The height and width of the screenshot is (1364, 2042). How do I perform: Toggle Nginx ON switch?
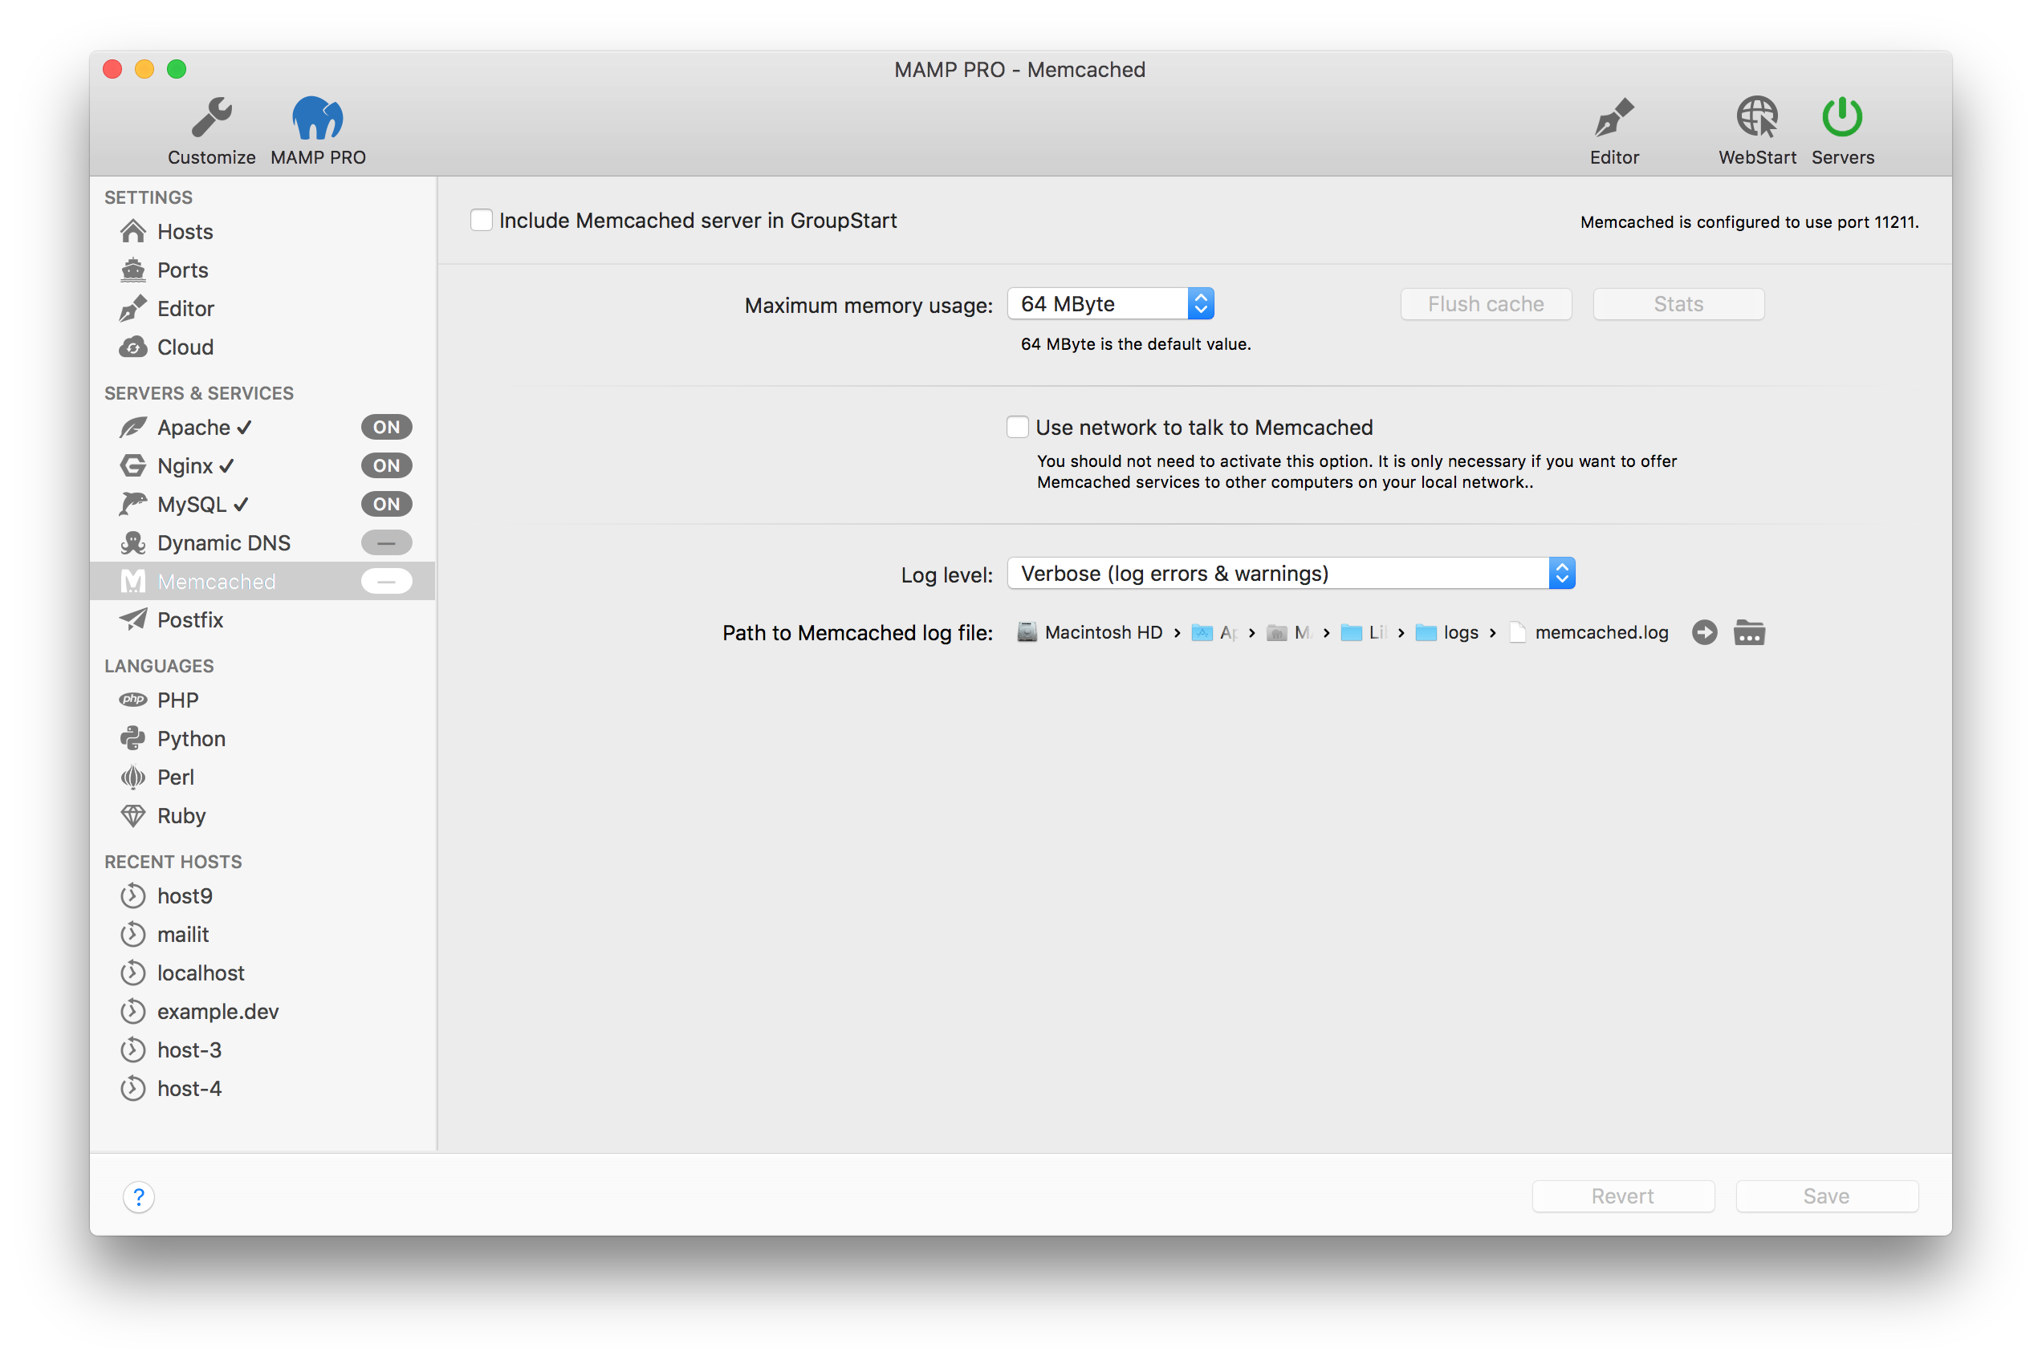pos(386,465)
